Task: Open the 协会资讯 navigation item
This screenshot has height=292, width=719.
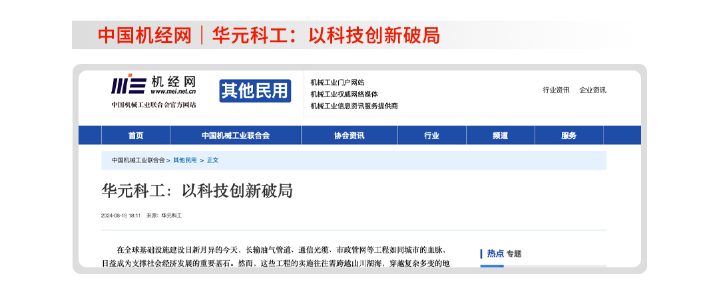Action: [x=349, y=136]
